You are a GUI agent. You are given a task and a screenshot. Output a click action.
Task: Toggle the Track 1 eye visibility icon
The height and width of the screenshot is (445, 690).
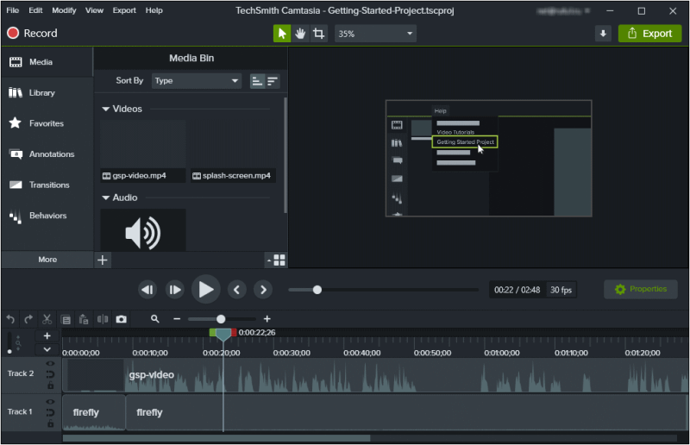pyautogui.click(x=50, y=402)
